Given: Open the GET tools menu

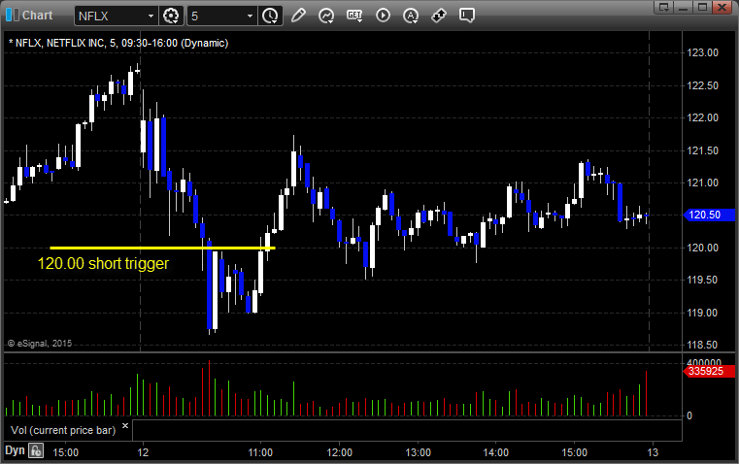Looking at the screenshot, I should tap(354, 16).
